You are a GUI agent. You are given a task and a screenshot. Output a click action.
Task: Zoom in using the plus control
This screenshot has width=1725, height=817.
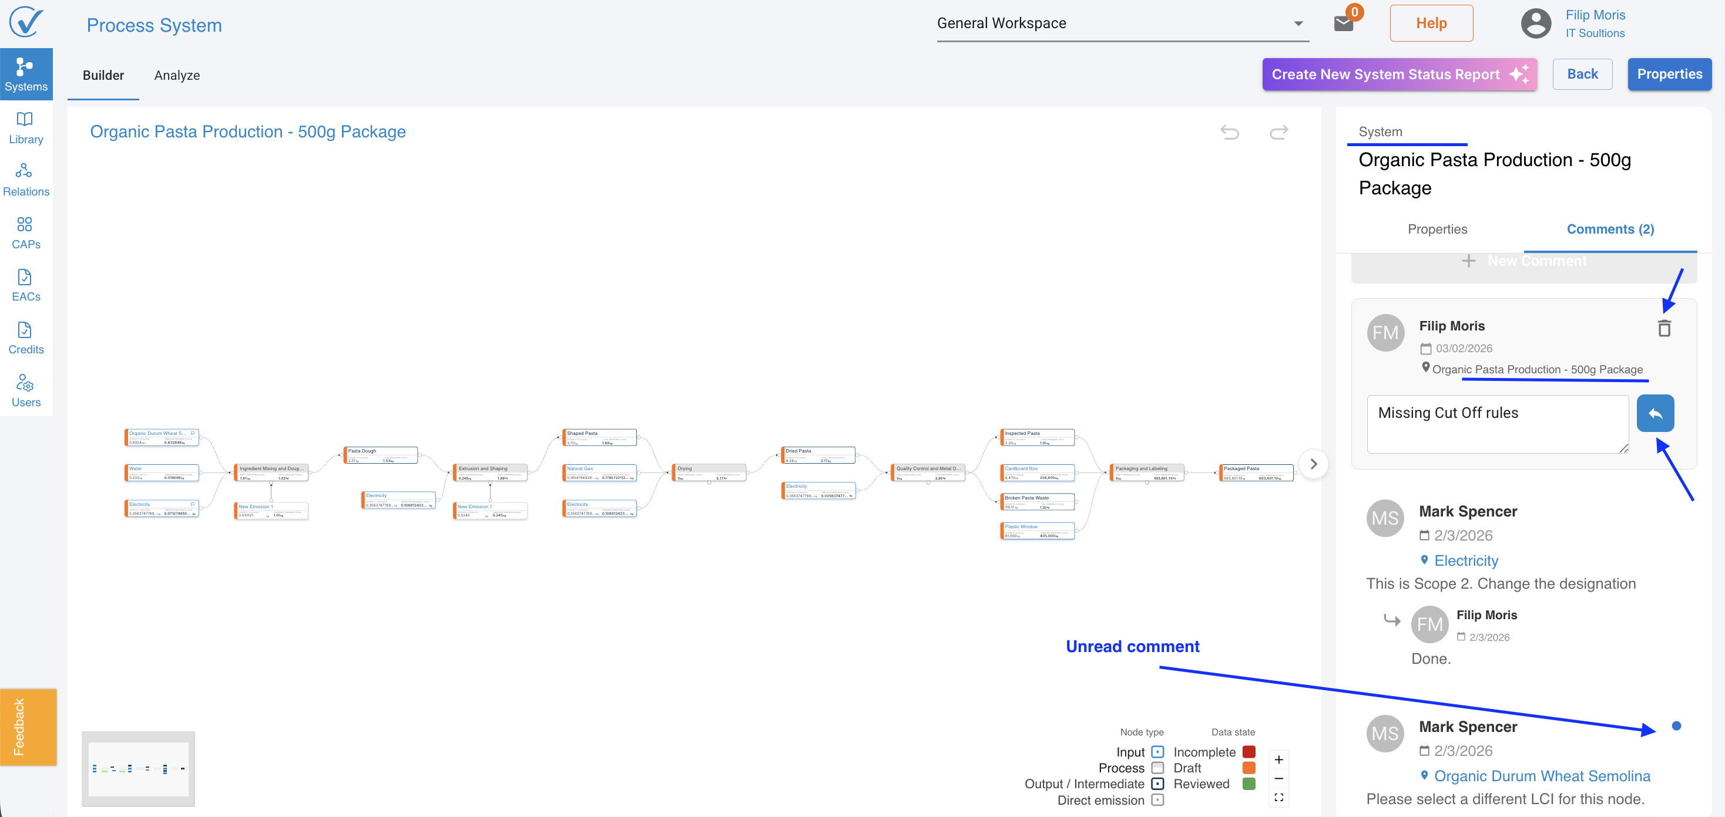[x=1278, y=759]
